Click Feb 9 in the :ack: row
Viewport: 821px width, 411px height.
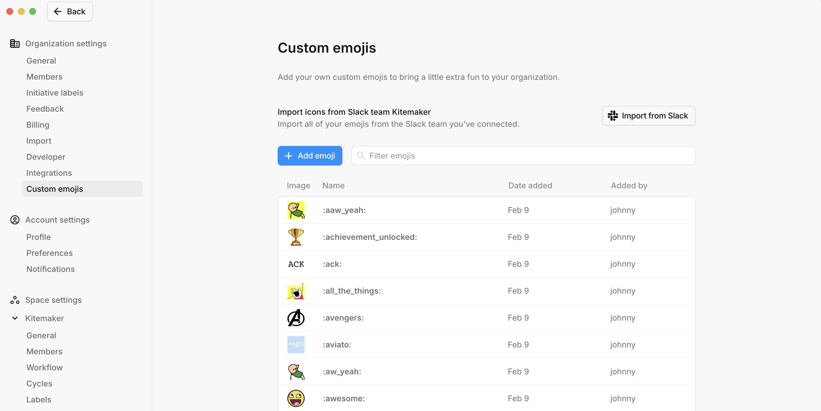[x=518, y=264]
